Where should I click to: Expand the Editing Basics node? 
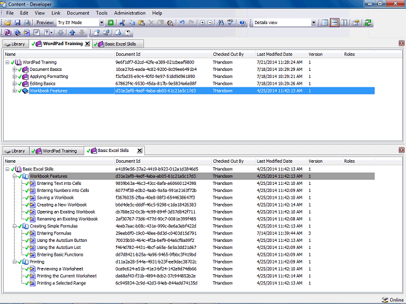click(x=15, y=84)
